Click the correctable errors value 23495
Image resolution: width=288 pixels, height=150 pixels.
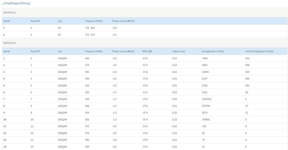(206, 72)
